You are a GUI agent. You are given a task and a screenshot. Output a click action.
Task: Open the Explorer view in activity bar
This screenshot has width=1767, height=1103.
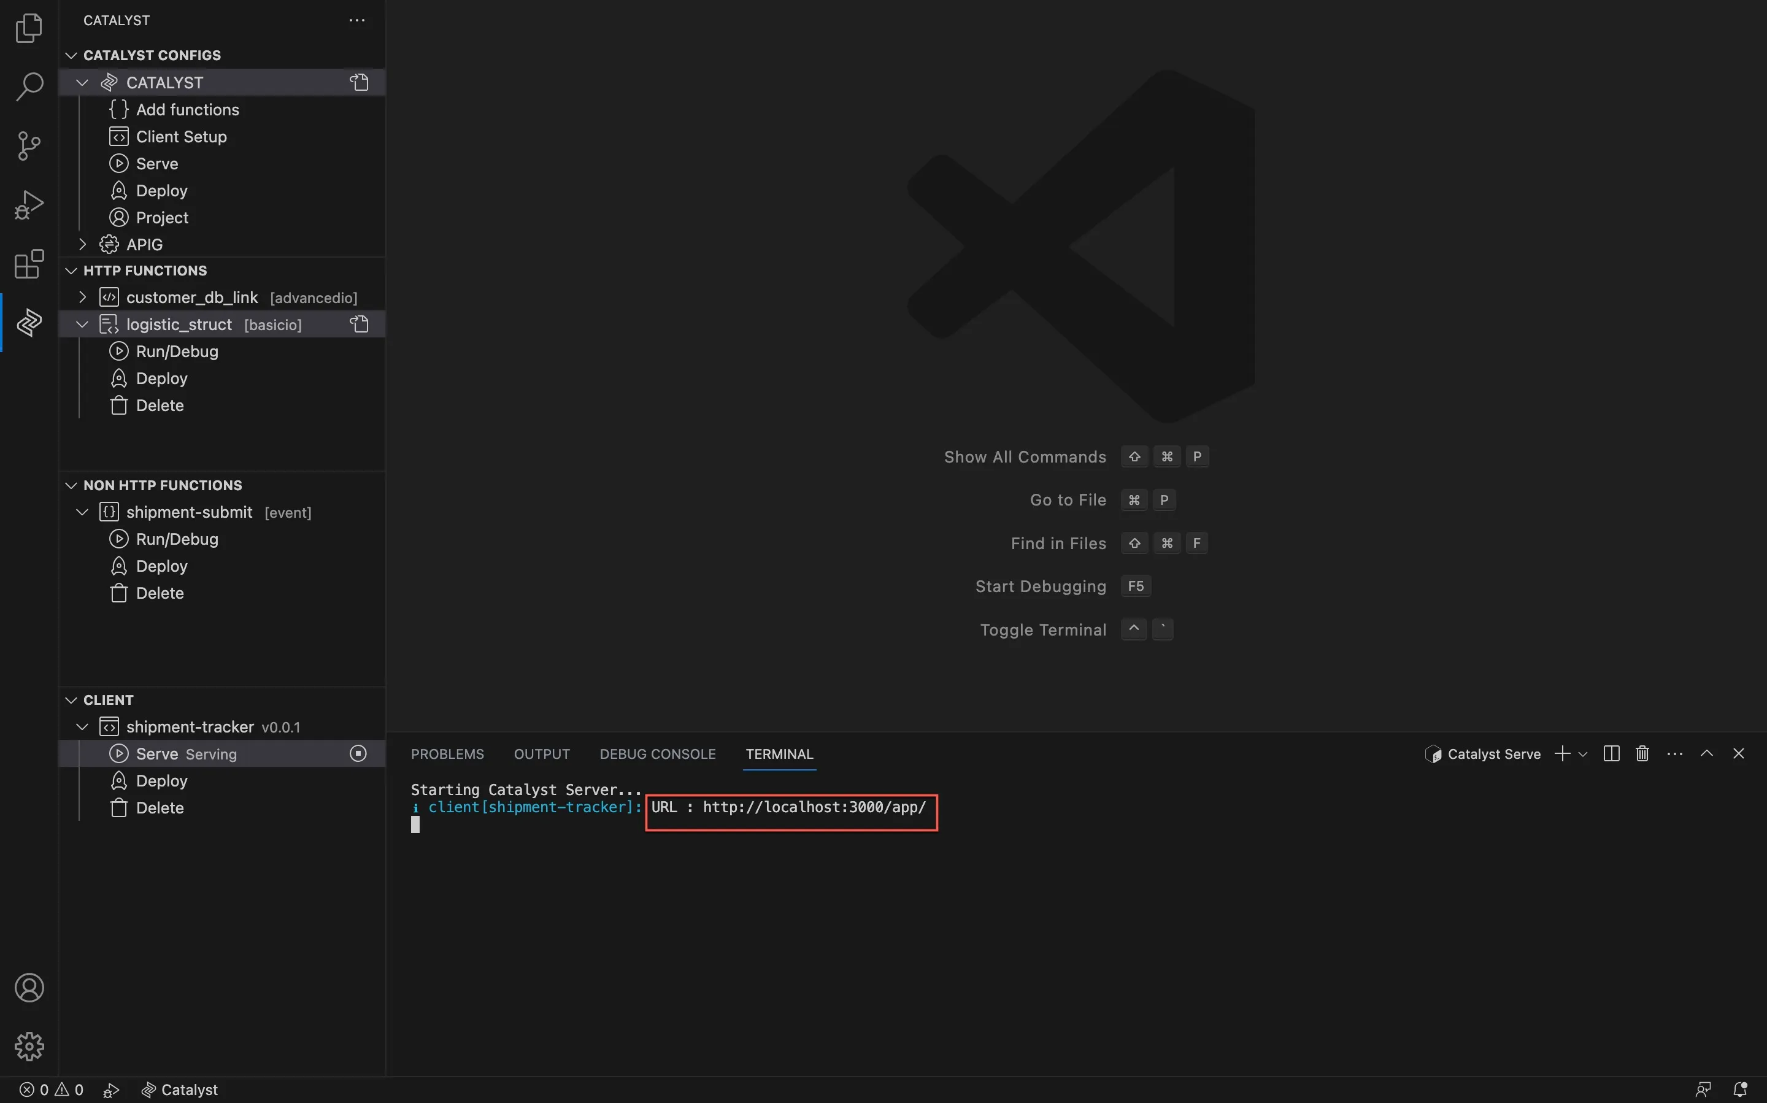coord(29,28)
